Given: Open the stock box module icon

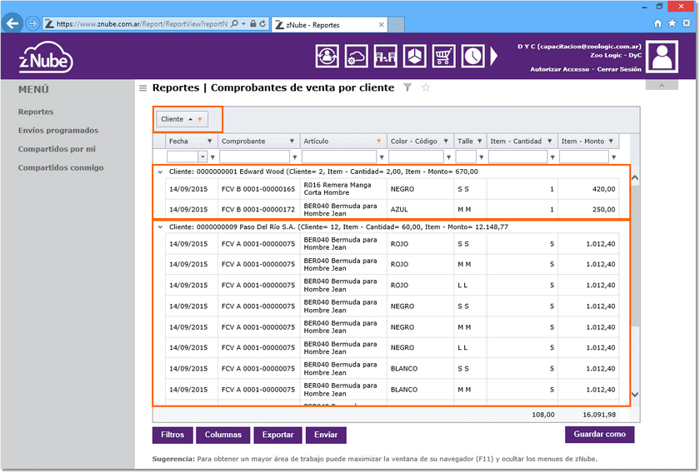Looking at the screenshot, I should coord(414,57).
